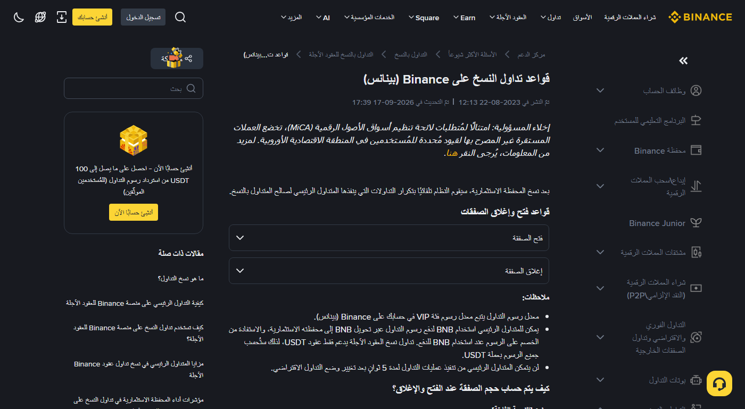This screenshot has width=745, height=409.
Task: Expand بوتات التداول sidebar chevron
Action: pos(600,380)
